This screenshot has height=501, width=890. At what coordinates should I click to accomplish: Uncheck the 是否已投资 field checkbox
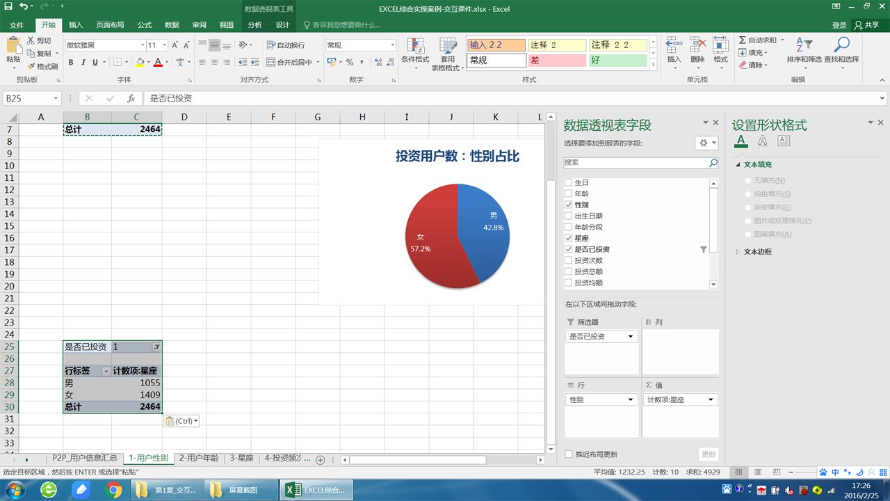568,249
